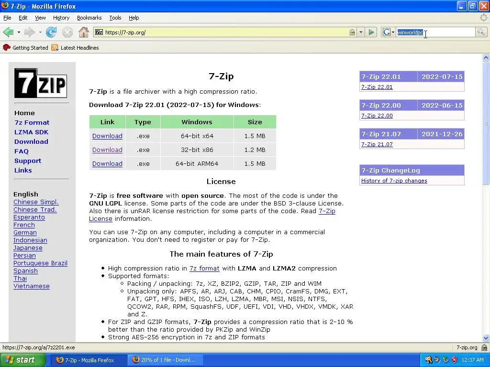Switch language to French

click(x=24, y=225)
